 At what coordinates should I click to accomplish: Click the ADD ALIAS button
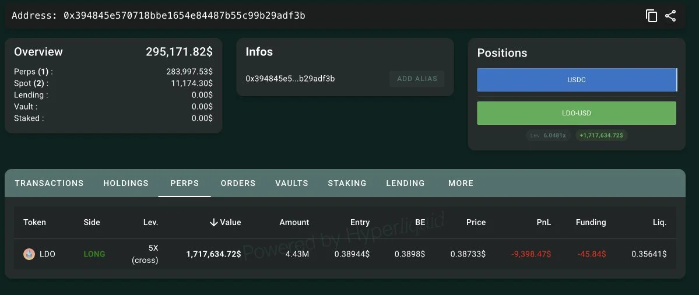click(417, 79)
